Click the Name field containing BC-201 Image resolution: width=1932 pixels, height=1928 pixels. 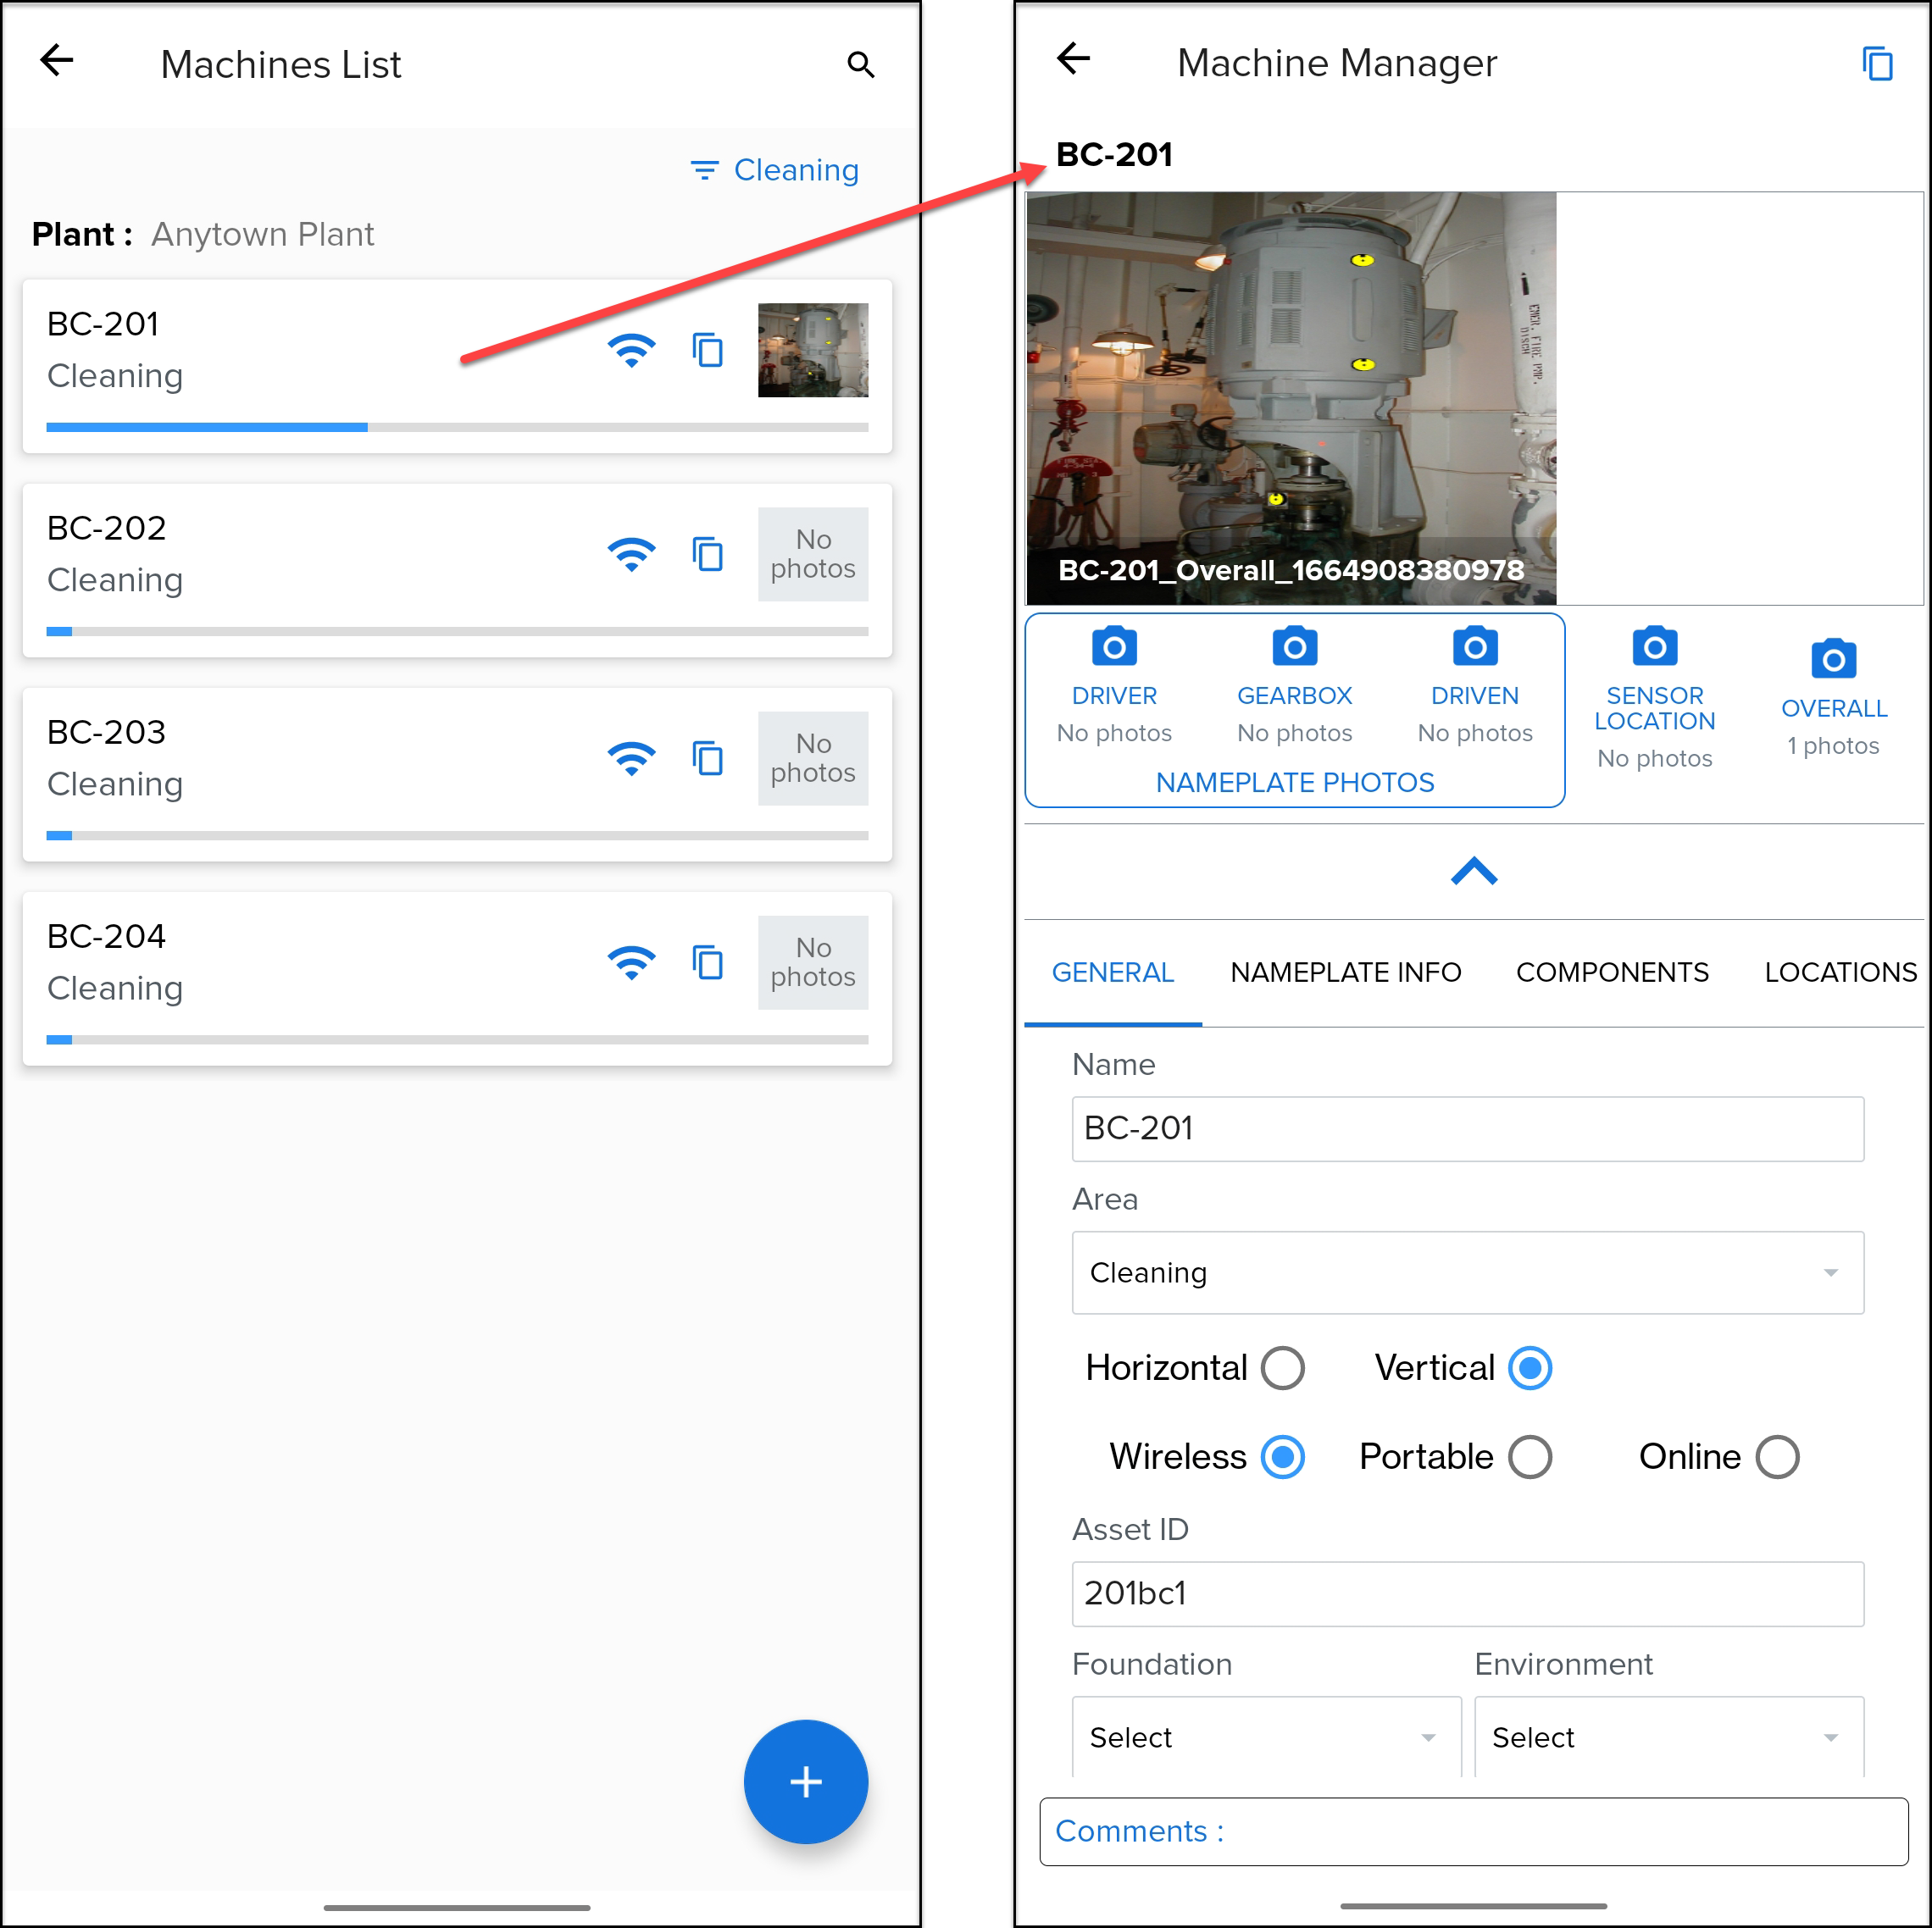click(1468, 1128)
